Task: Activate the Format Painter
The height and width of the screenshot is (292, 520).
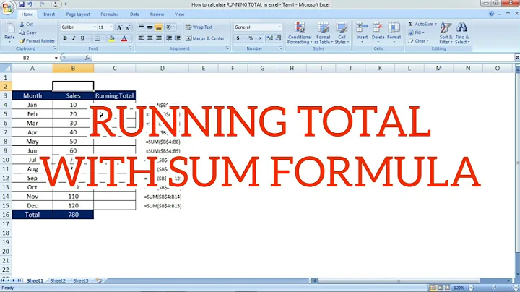Action: (37, 40)
